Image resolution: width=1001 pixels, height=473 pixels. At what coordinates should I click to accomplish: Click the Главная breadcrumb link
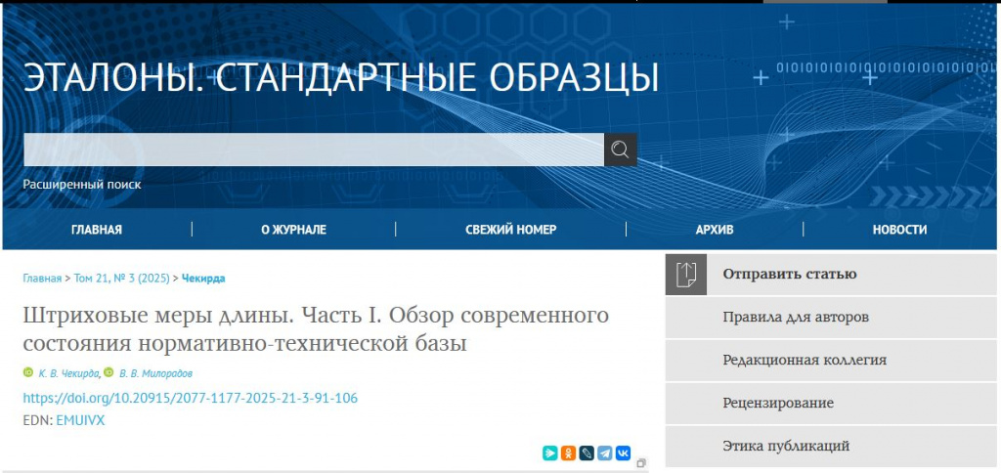click(42, 279)
